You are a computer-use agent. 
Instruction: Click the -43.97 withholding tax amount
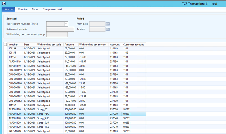pyautogui.click(x=93, y=62)
